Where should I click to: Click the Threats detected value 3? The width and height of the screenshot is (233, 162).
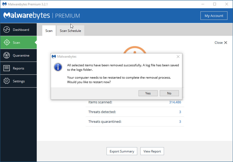click(180, 112)
